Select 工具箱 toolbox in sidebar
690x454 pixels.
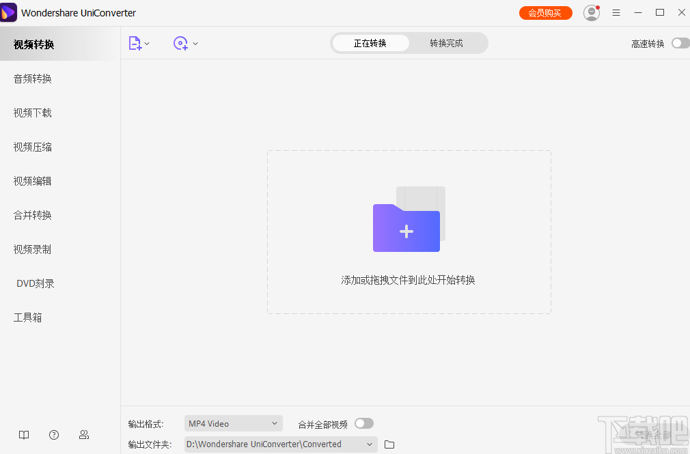pos(27,317)
